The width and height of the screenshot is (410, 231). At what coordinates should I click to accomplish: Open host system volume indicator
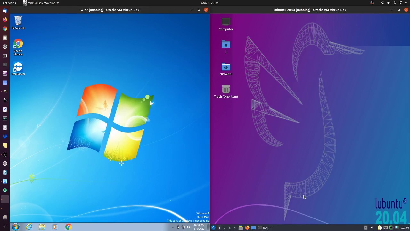(389, 3)
